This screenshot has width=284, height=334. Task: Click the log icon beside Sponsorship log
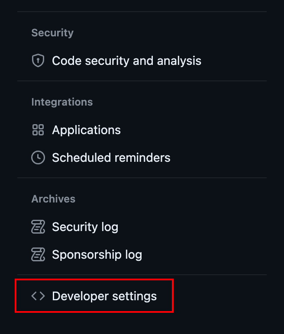point(38,254)
